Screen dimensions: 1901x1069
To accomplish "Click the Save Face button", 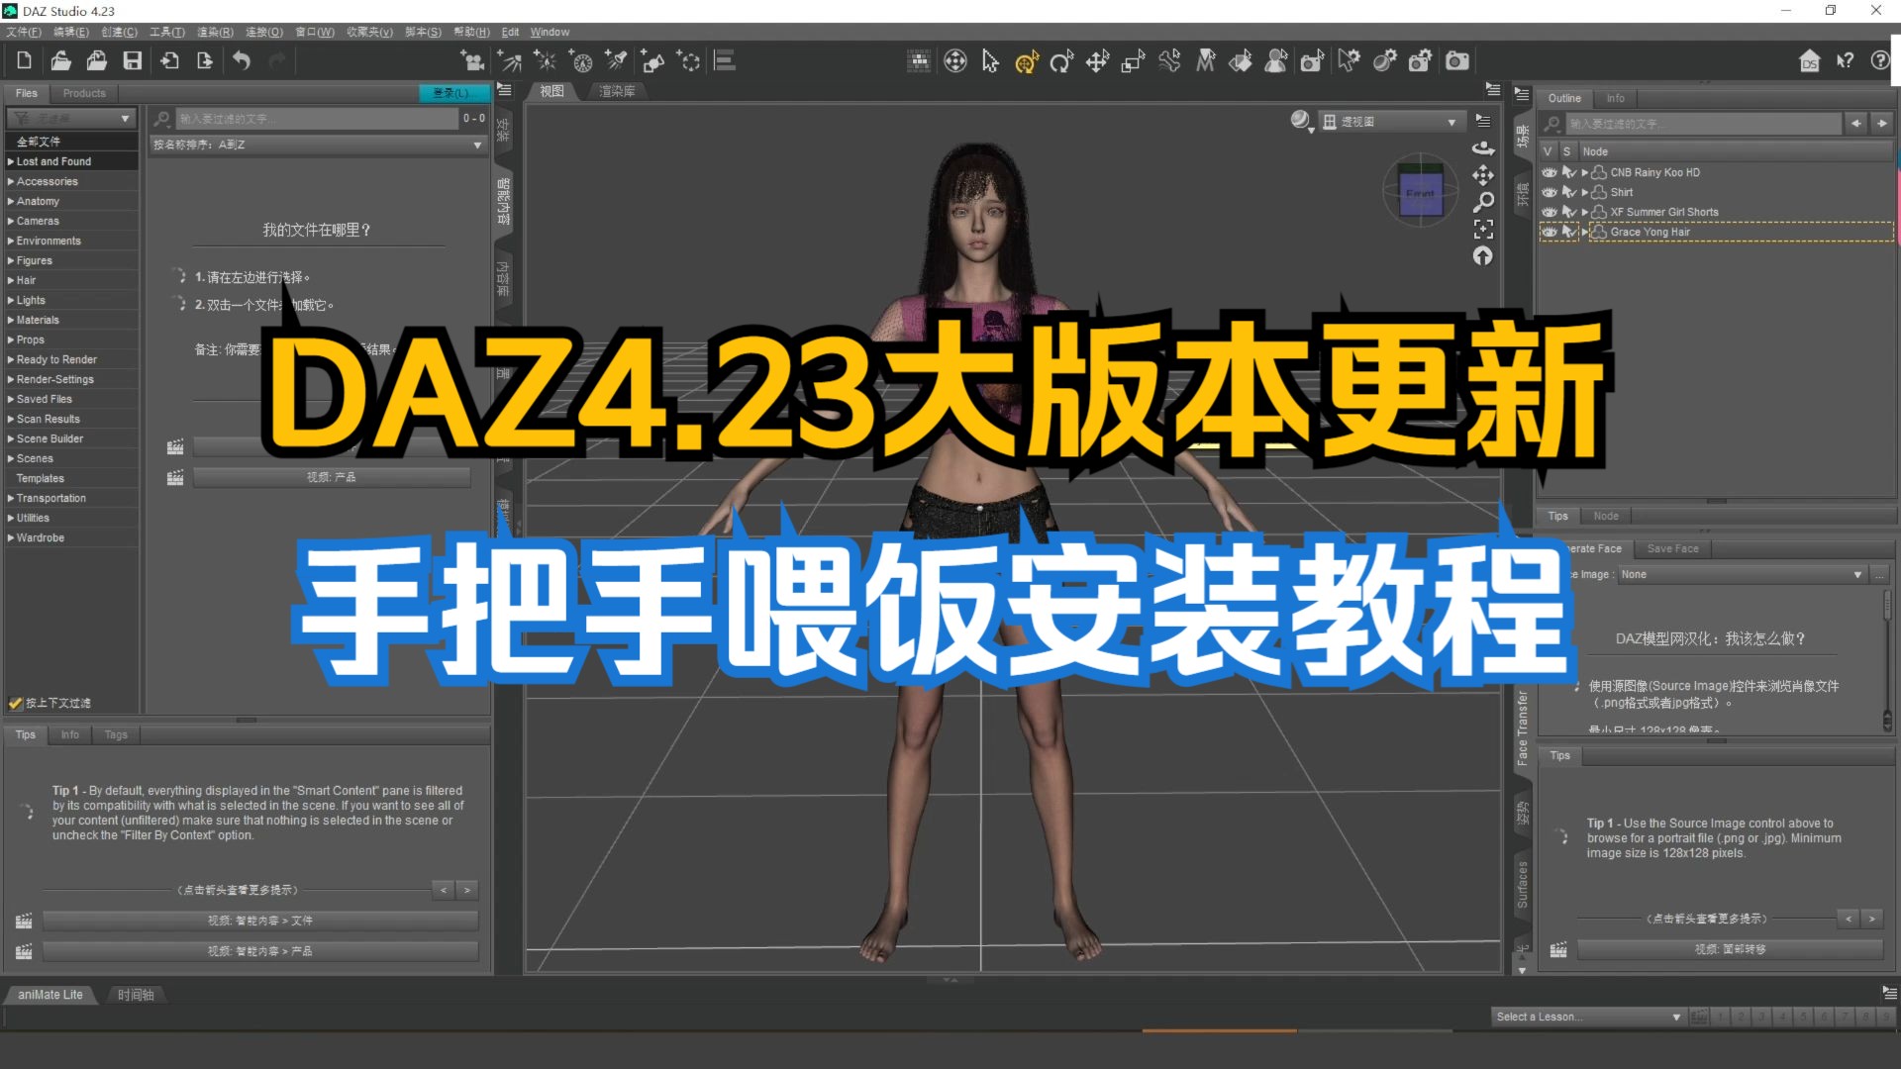I will [x=1672, y=548].
